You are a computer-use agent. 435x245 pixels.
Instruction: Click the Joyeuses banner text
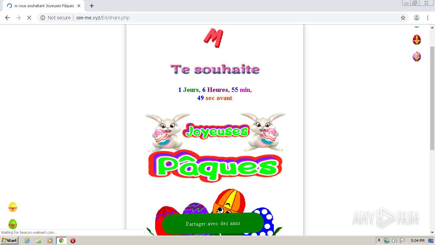[x=217, y=131]
